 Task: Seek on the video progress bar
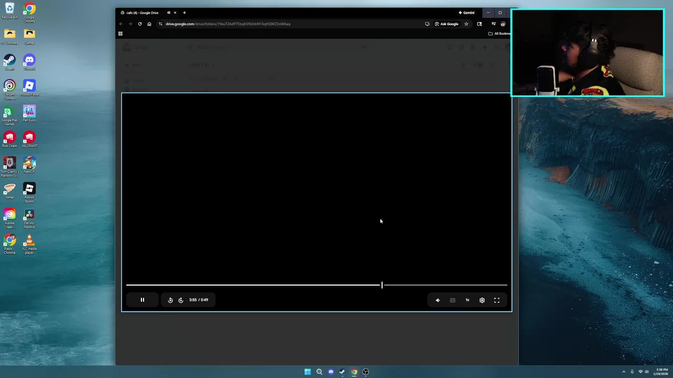317,285
